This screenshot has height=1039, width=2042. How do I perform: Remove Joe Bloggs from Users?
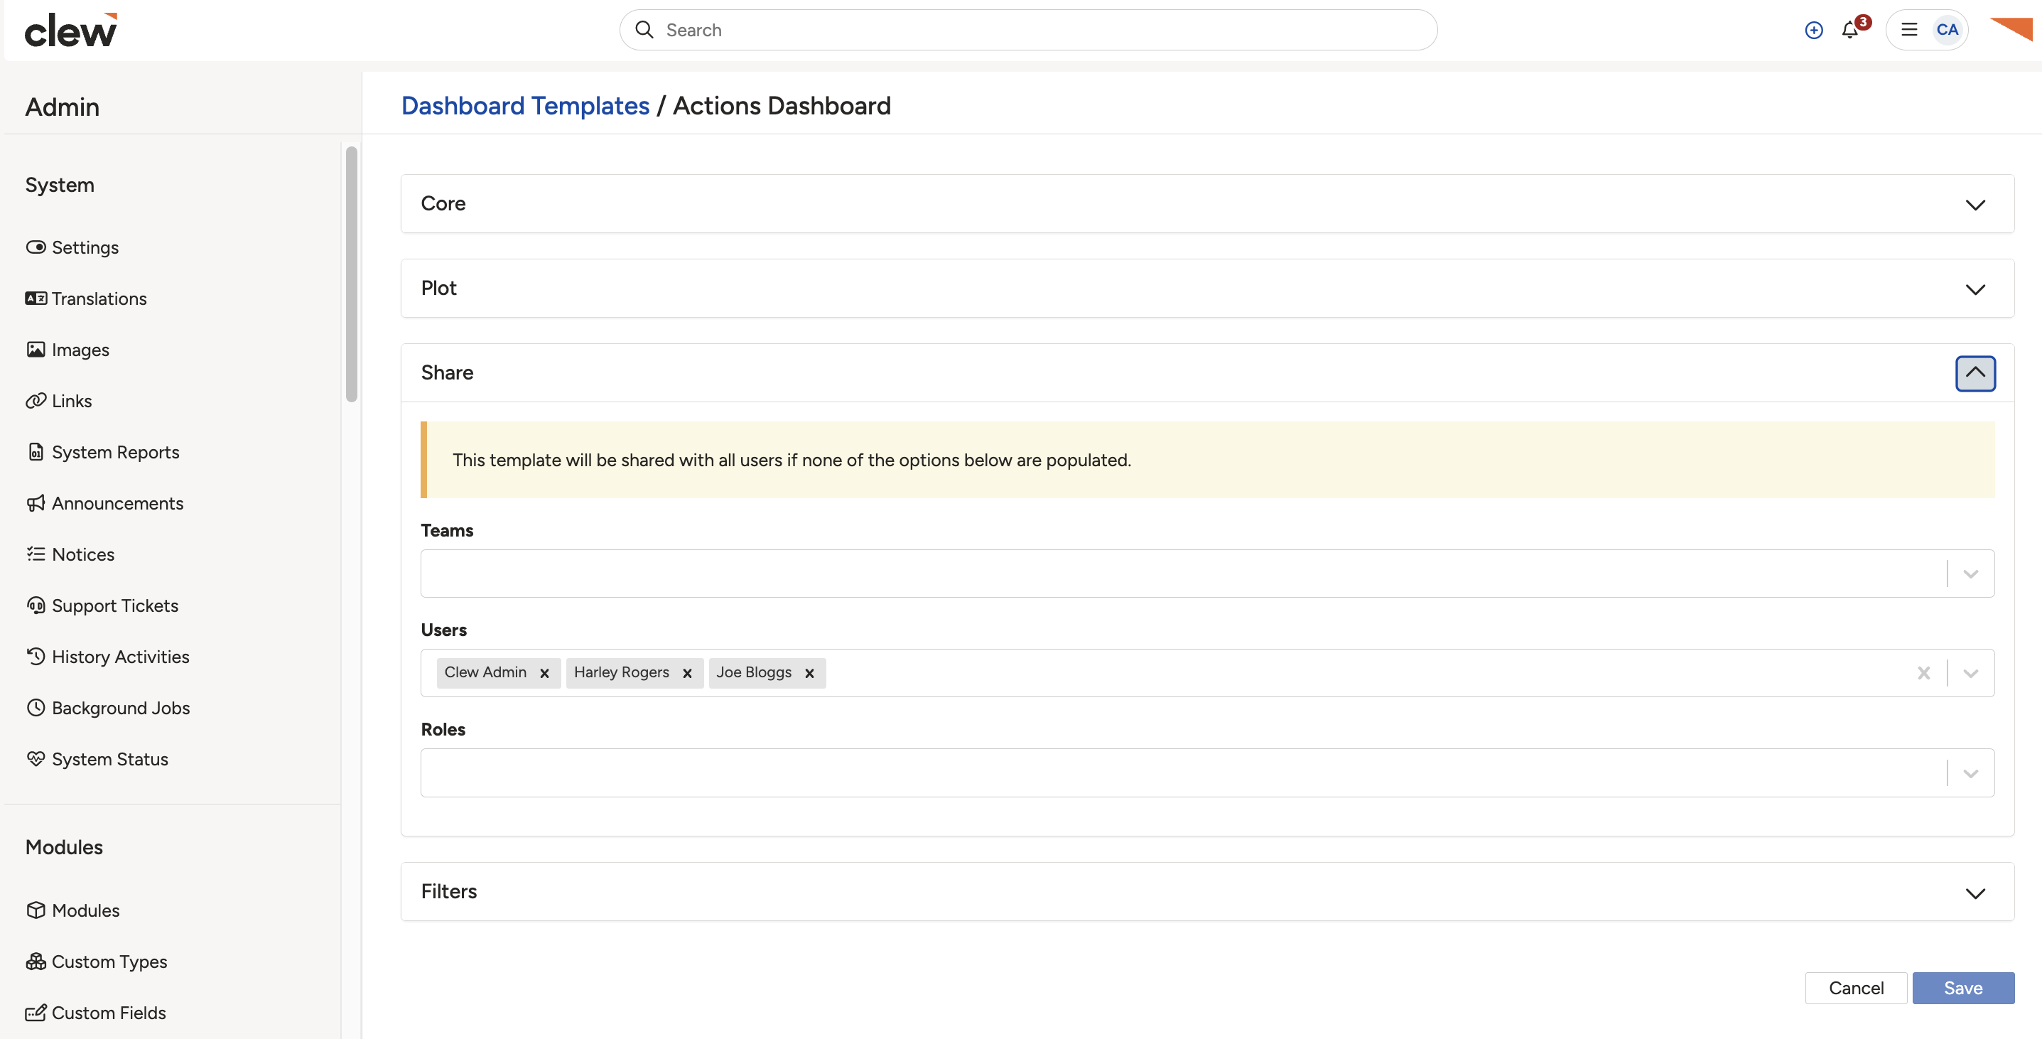point(809,674)
